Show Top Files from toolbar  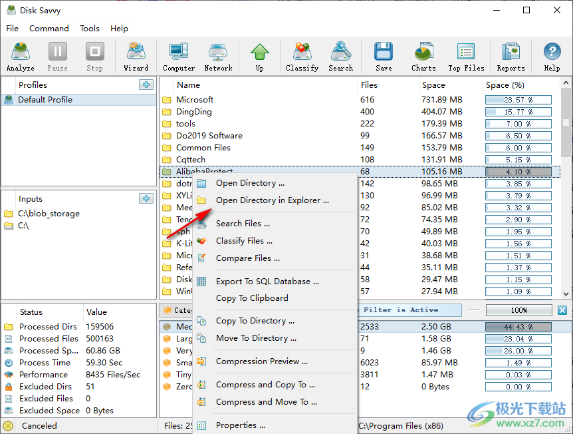(466, 57)
